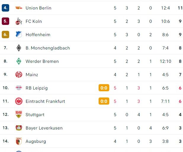This screenshot has width=183, height=152.
Task: Click Eintracht Frankfurt live score 0:0 badge
Action: tap(104, 101)
